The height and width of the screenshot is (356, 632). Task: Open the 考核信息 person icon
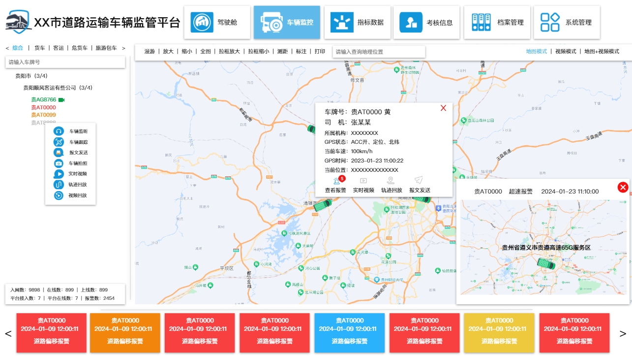[x=411, y=22]
